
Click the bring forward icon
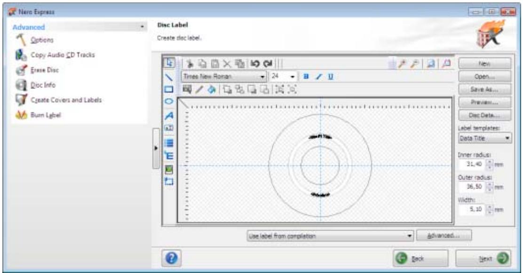[252, 89]
